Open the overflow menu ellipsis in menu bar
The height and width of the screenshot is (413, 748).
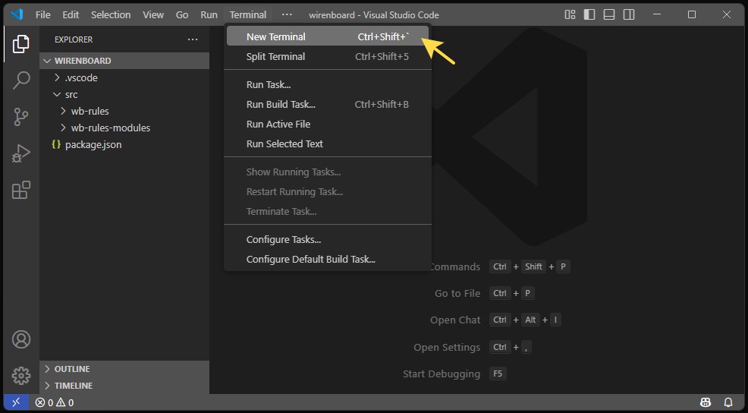coord(287,14)
